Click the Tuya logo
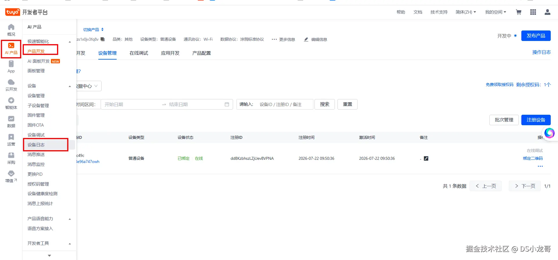Viewport: 558px width, 260px height. pos(13,12)
